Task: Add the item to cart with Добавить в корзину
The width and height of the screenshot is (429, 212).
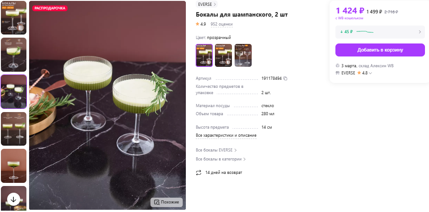Action: 380,50
